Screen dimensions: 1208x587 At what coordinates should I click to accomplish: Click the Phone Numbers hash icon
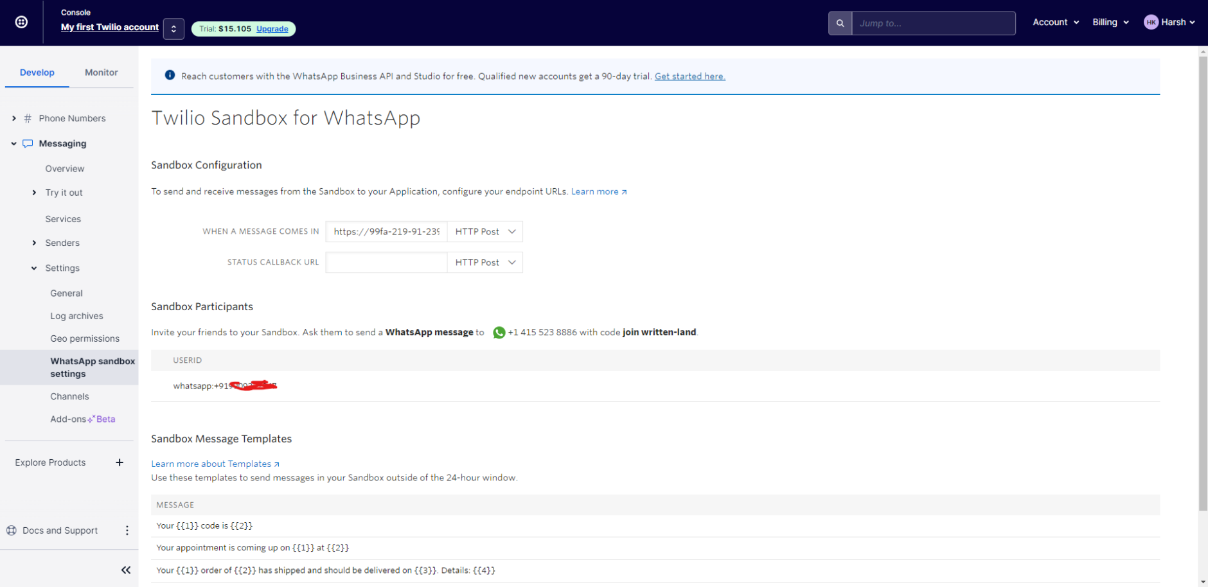(x=28, y=118)
